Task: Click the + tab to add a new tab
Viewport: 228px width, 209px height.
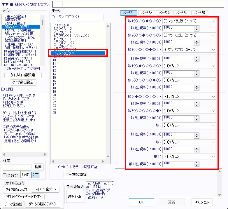Action: pyautogui.click(x=57, y=3)
